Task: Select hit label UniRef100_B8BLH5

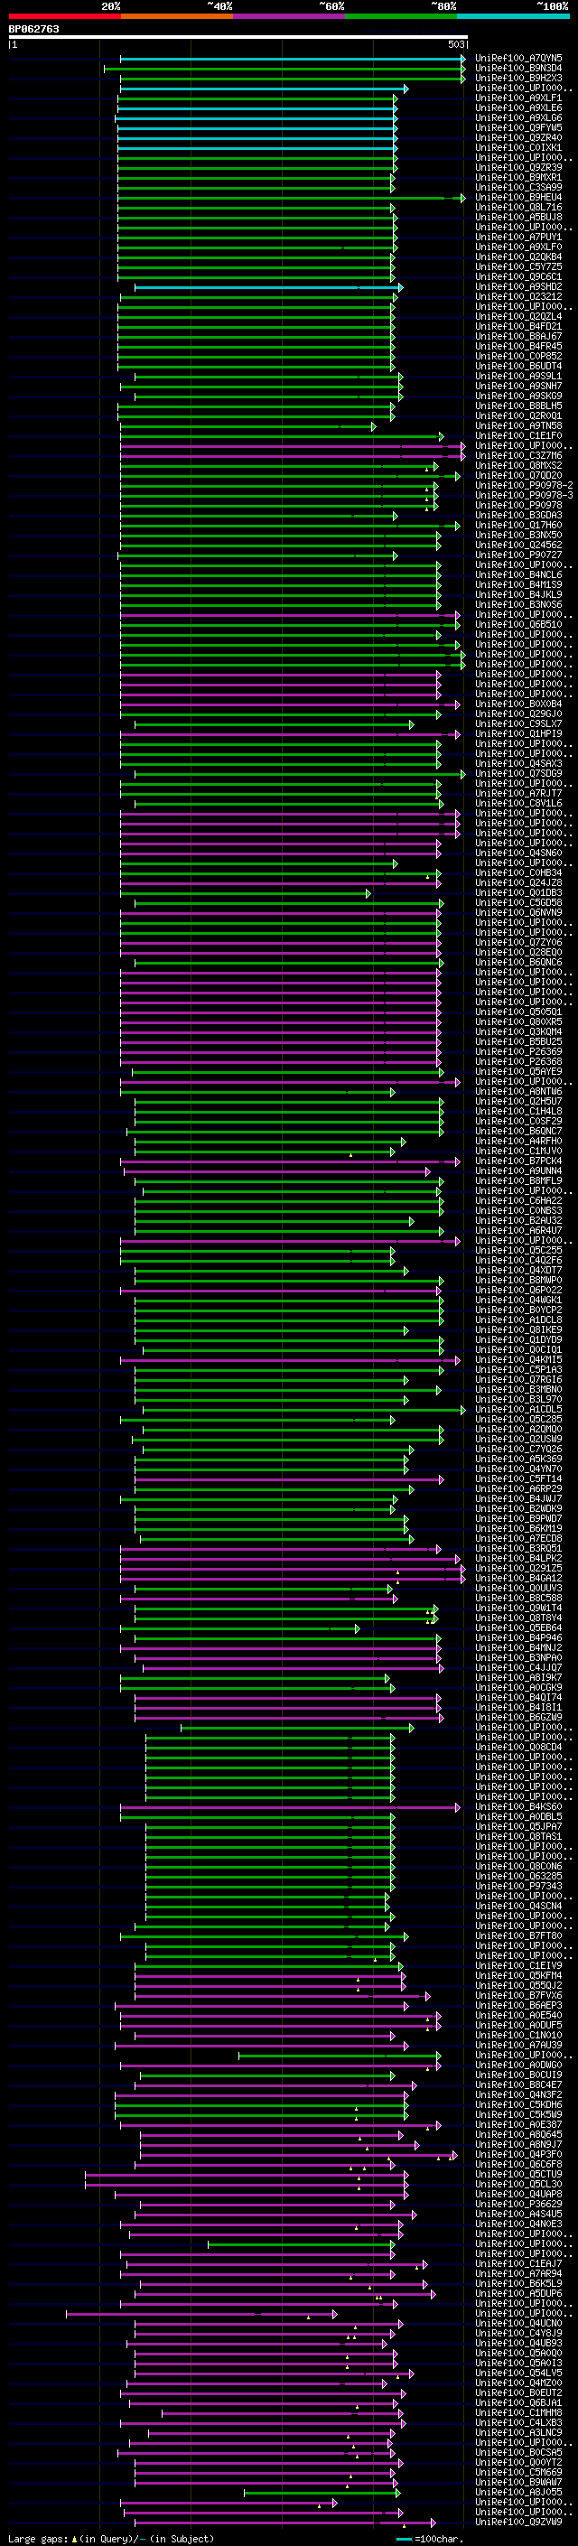Action: [x=518, y=406]
